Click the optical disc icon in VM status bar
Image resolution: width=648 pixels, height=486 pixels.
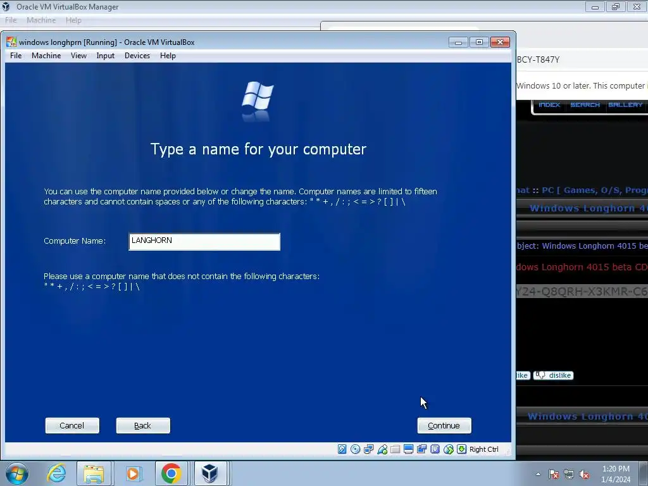356,449
